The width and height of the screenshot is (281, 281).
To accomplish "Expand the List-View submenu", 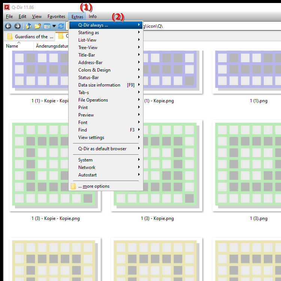I will pos(106,40).
